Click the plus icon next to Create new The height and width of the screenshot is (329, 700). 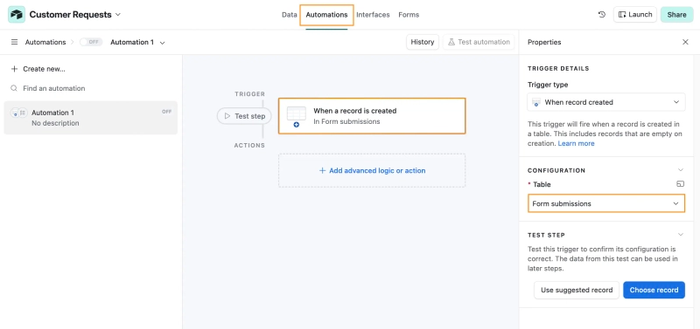pyautogui.click(x=14, y=69)
